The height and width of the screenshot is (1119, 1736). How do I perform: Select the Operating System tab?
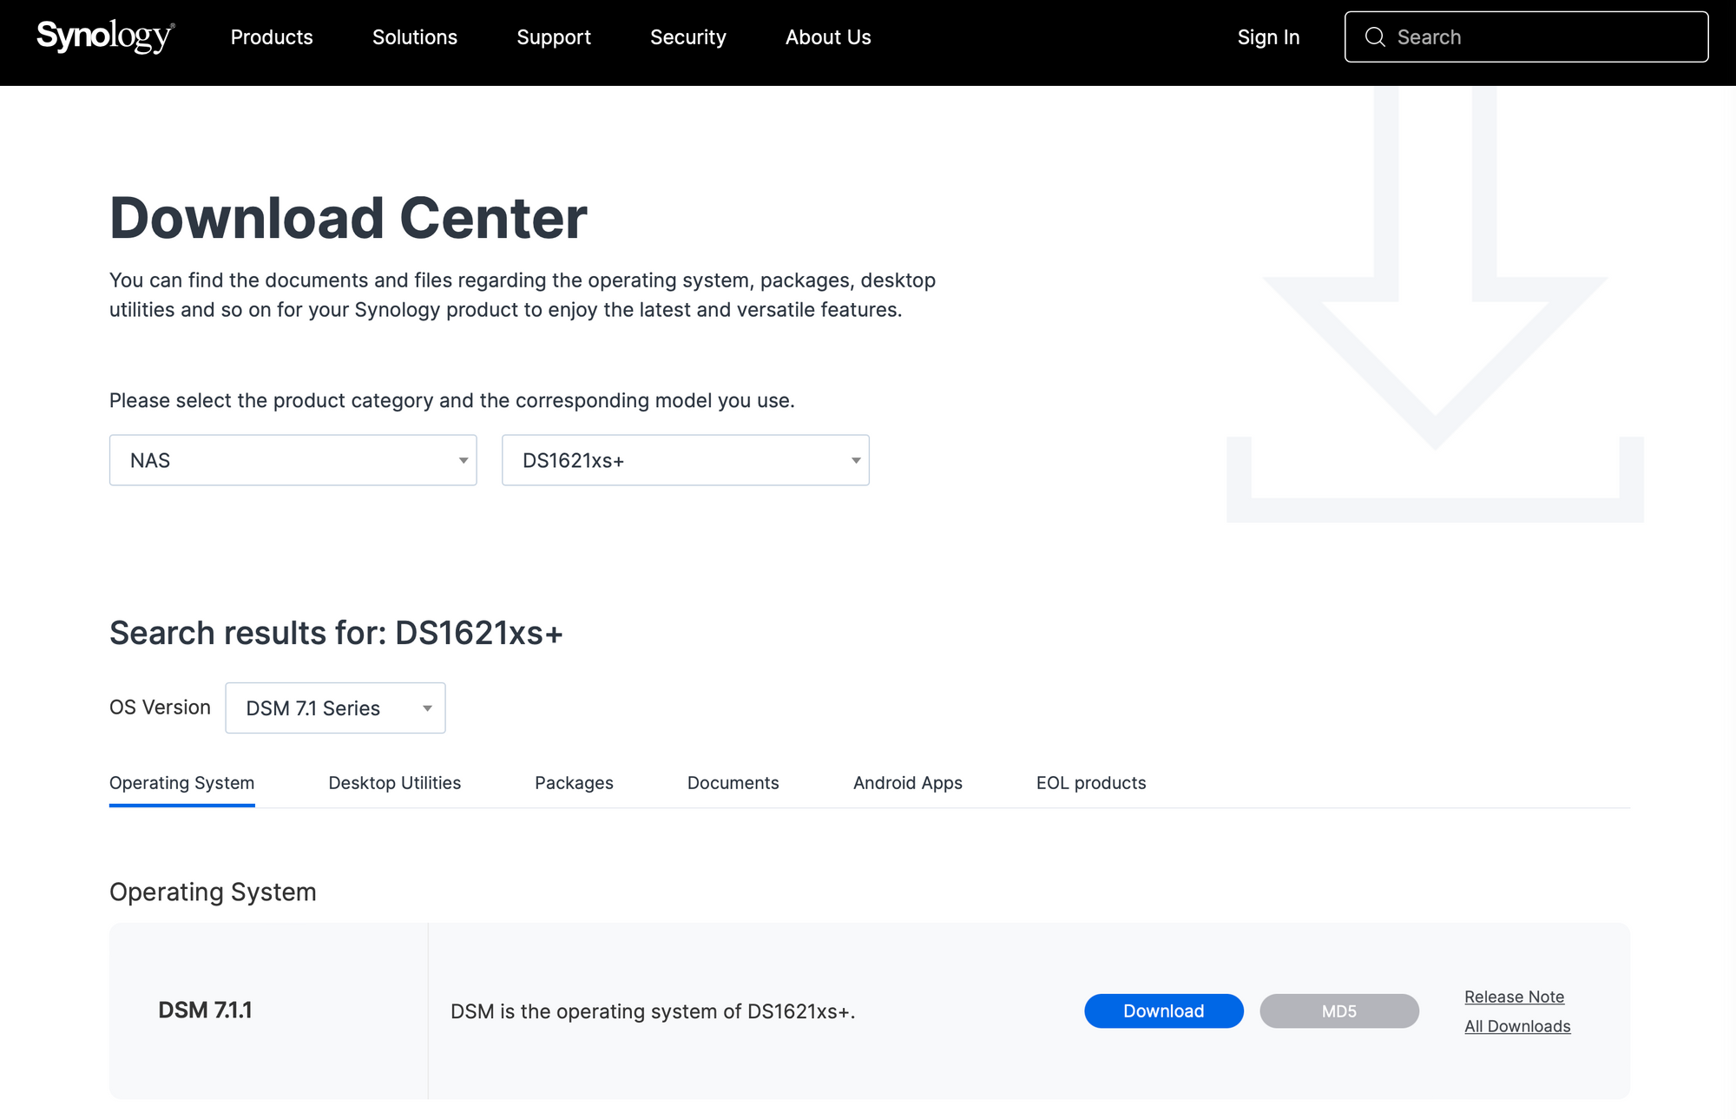coord(182,783)
